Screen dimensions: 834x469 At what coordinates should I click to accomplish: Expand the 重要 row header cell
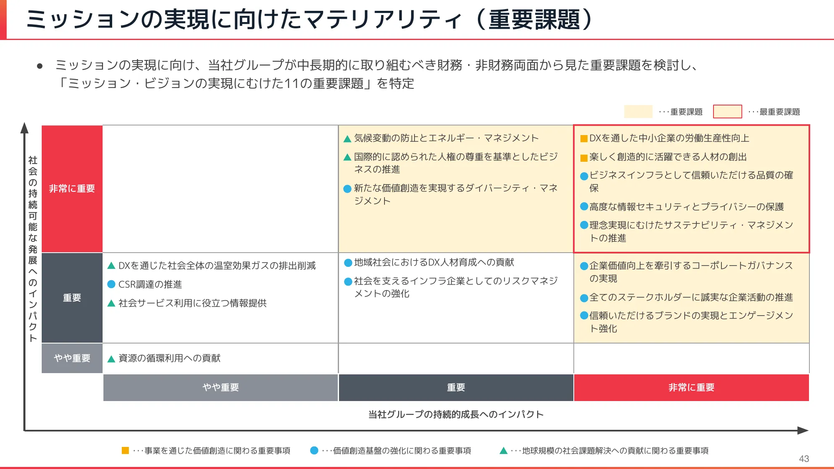tap(72, 297)
